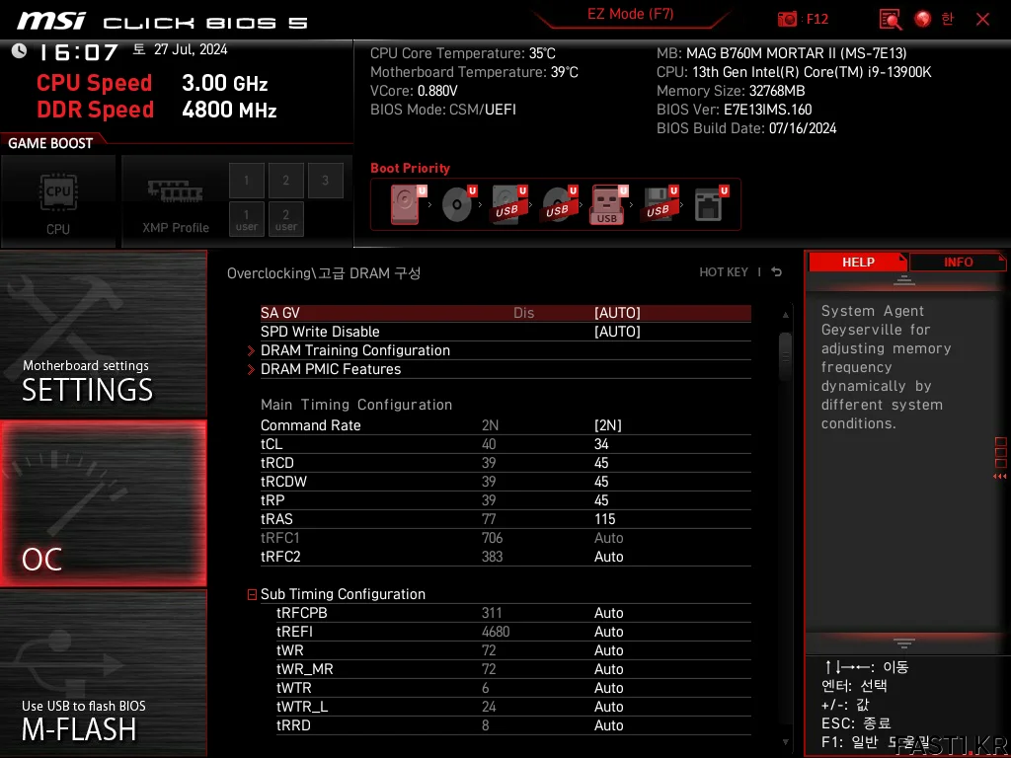The height and width of the screenshot is (758, 1011).
Task: Click the back arrow next to HOT KEY
Action: (x=777, y=272)
